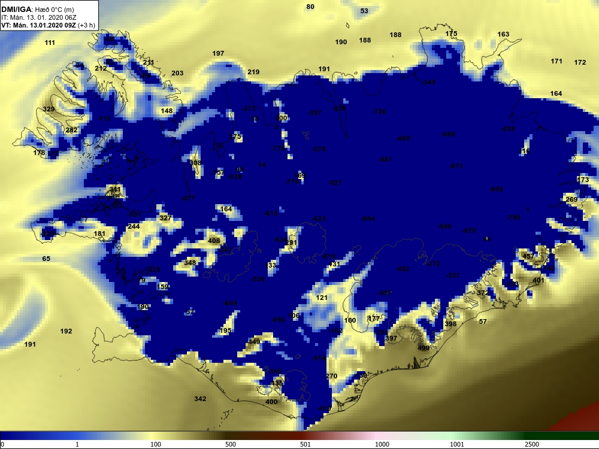The image size is (599, 449).
Task: Click the map value 397
Action: tap(391, 338)
